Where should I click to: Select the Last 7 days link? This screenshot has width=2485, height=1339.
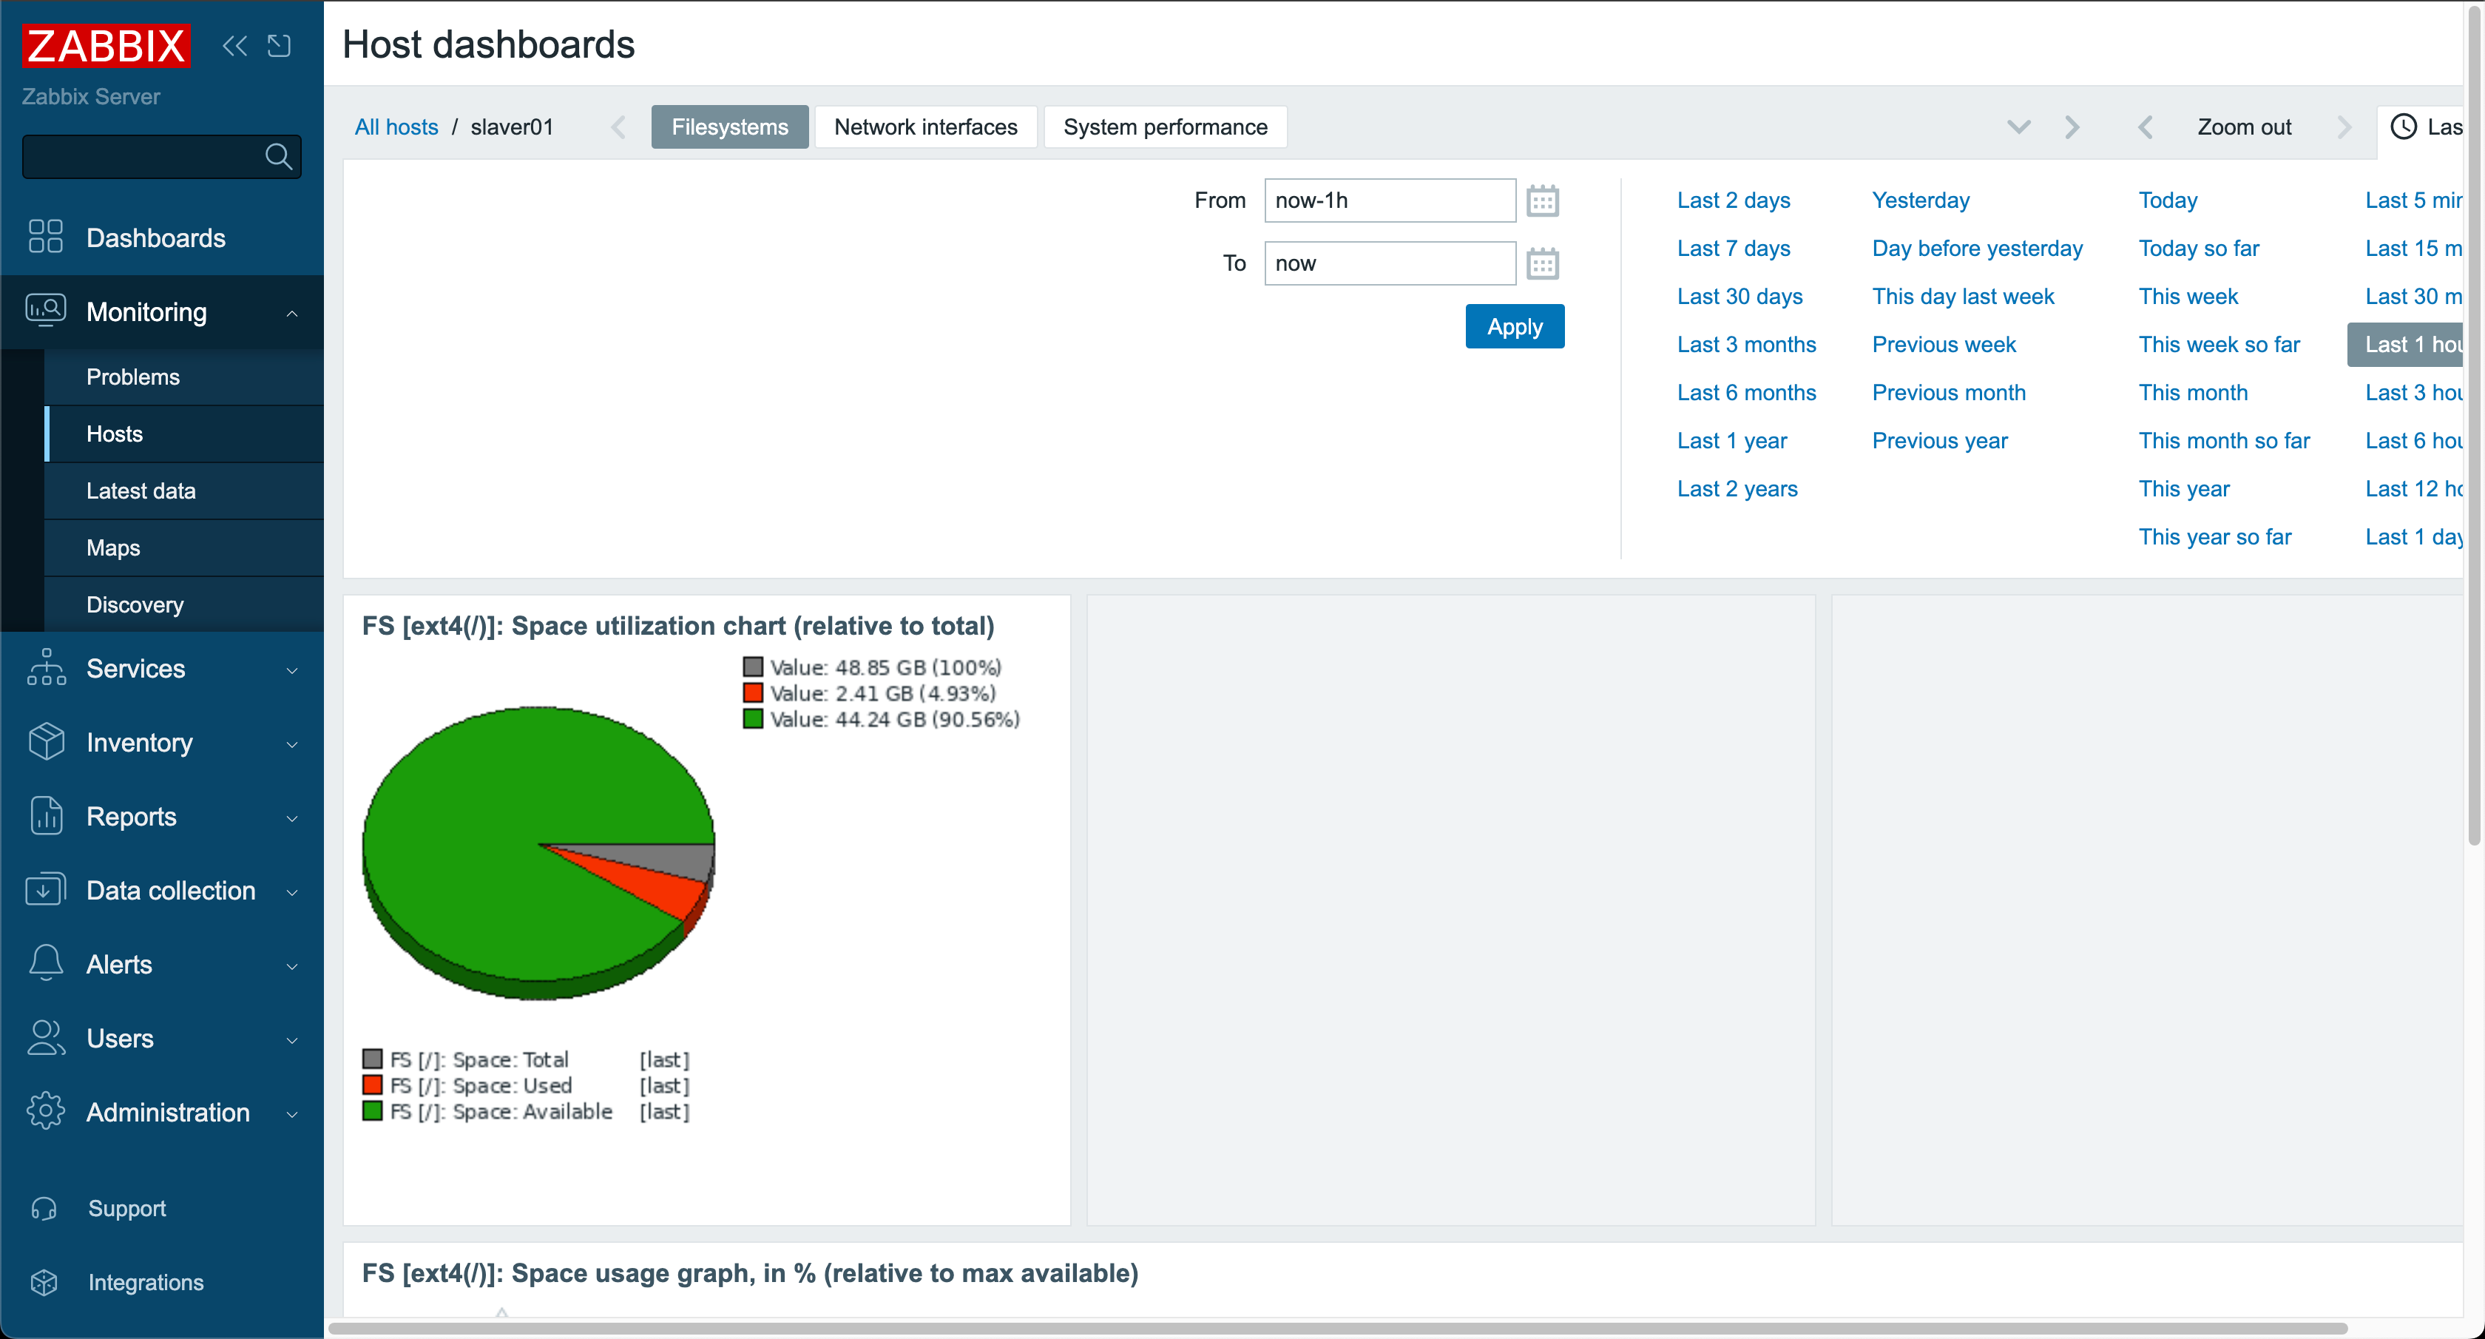pyautogui.click(x=1733, y=248)
